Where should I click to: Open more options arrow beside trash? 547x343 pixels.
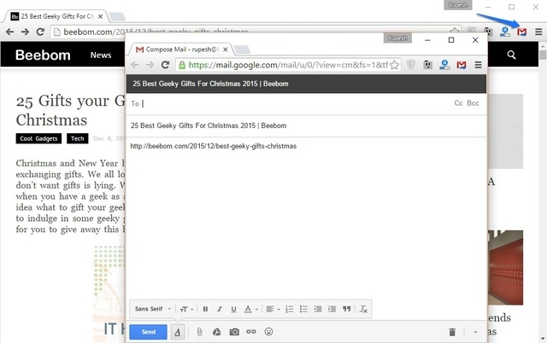[x=475, y=332]
